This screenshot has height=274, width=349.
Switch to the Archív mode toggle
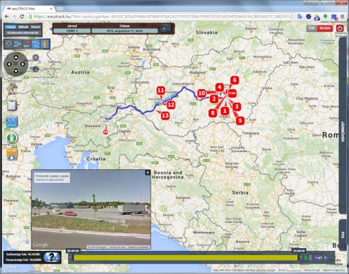click(324, 29)
